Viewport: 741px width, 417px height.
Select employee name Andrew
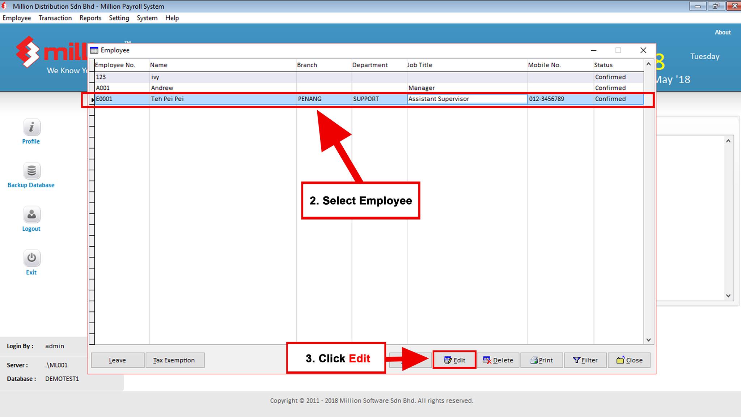[162, 88]
